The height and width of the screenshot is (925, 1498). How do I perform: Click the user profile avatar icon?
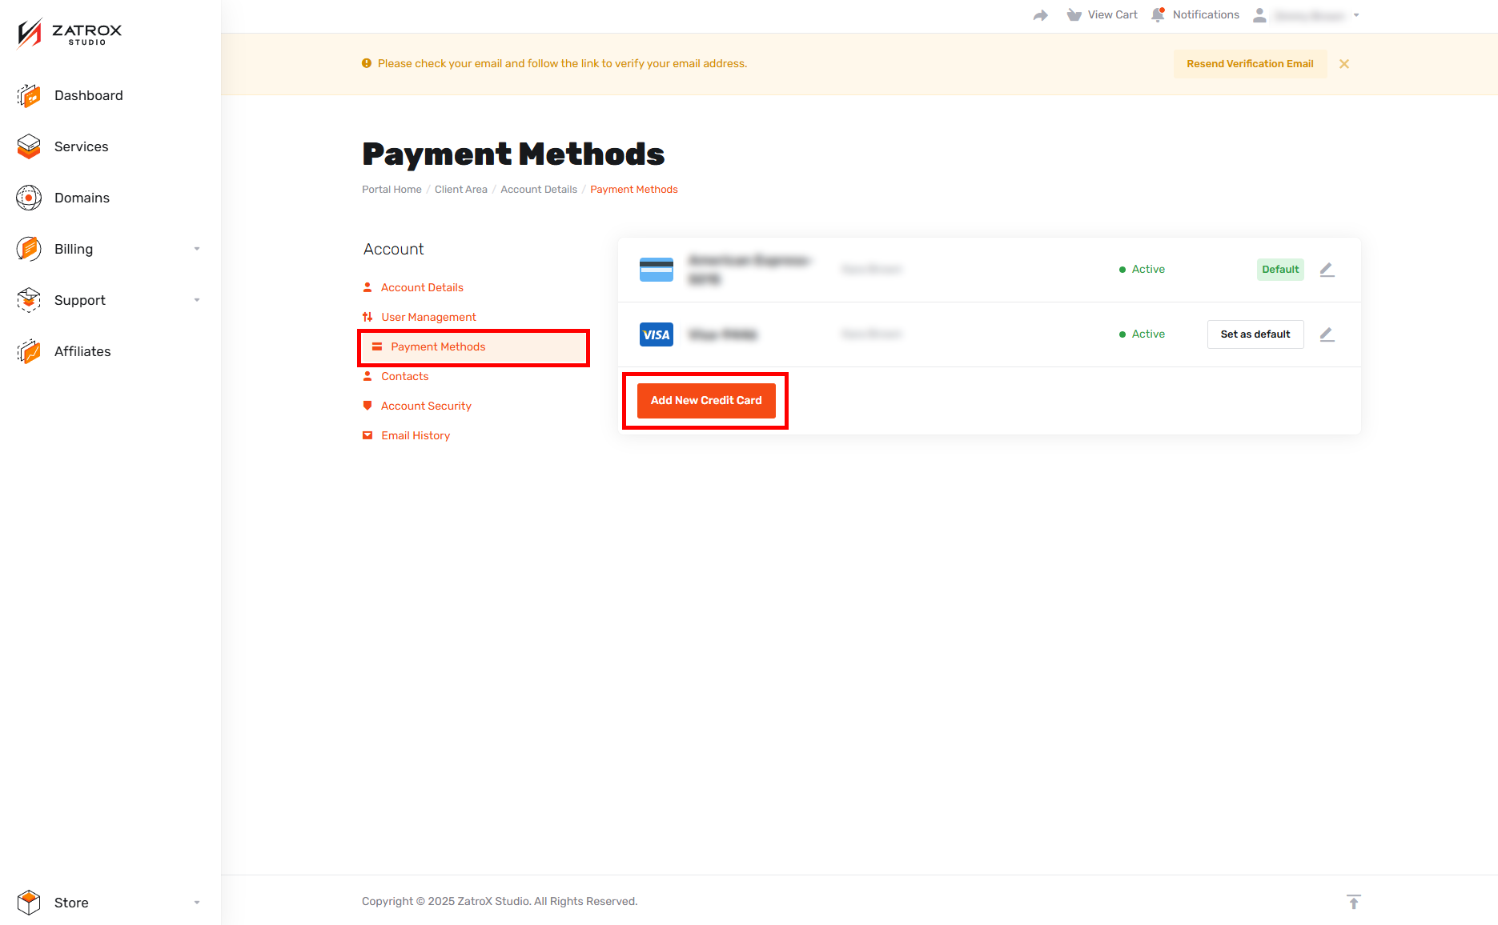point(1259,15)
